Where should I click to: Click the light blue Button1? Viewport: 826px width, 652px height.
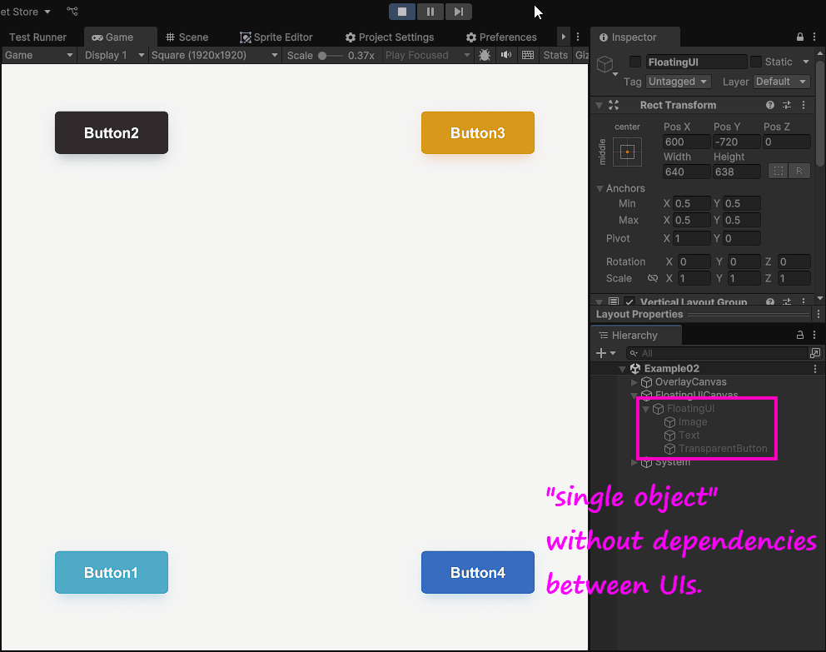click(x=112, y=572)
